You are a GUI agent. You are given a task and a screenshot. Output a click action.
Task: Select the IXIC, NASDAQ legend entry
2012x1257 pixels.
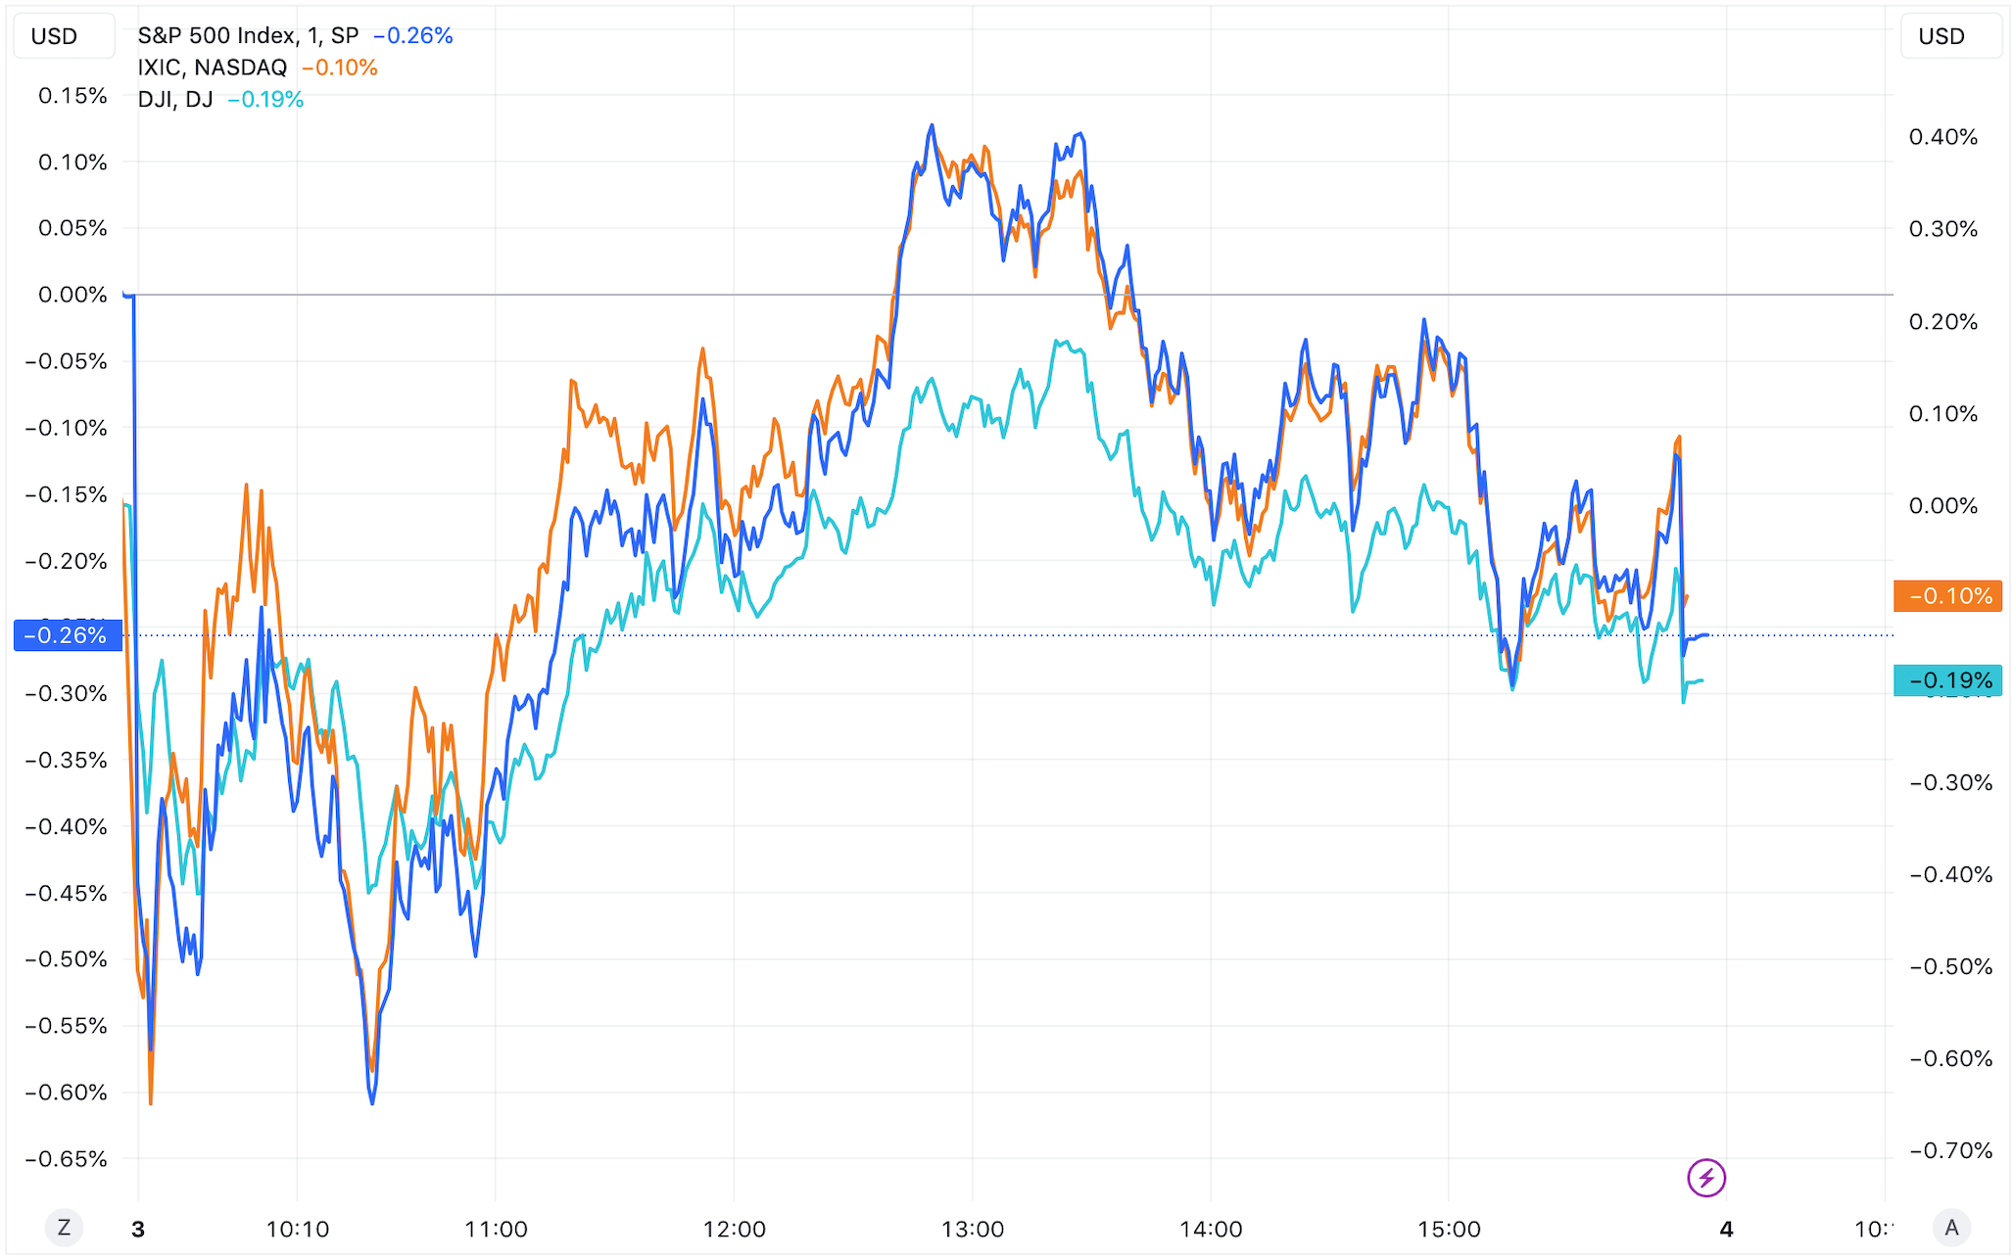pyautogui.click(x=213, y=68)
